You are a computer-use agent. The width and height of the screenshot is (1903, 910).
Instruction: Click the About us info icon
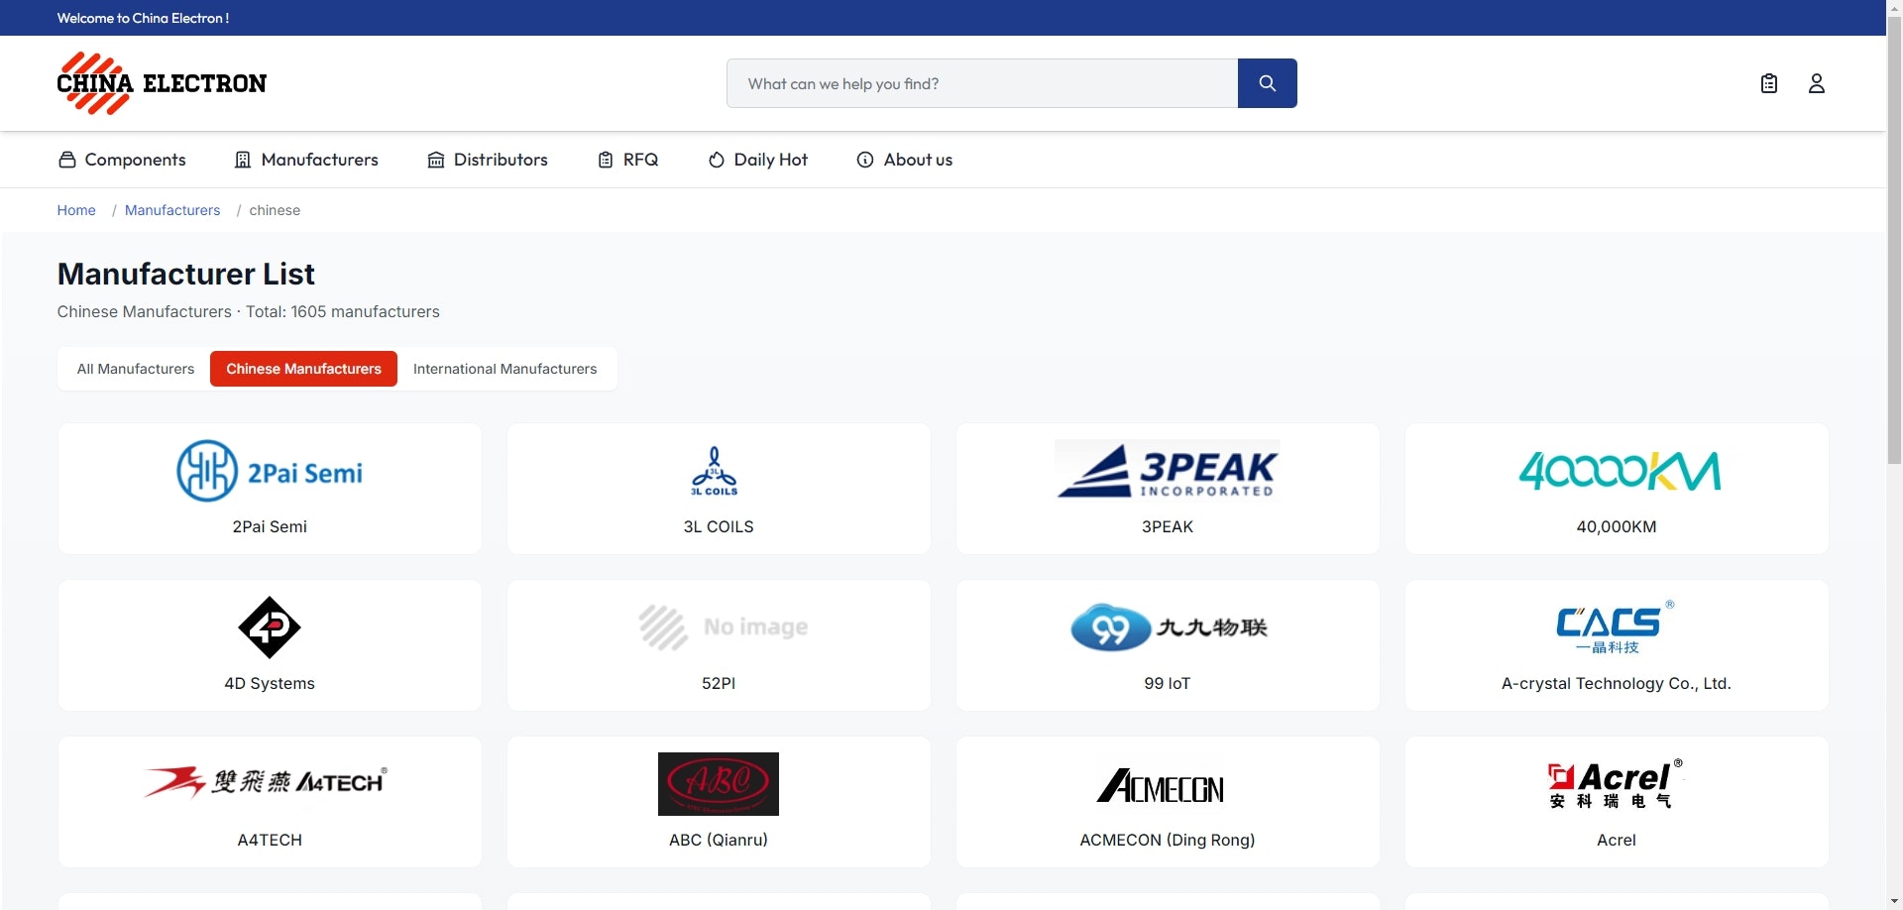[x=865, y=160]
